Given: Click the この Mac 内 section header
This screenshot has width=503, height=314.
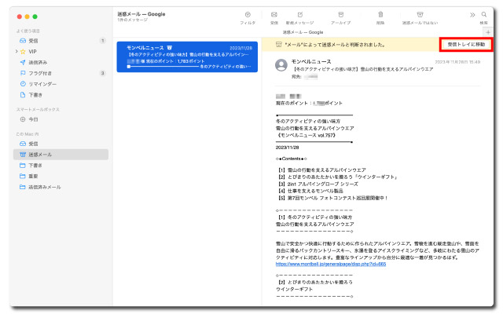Looking at the screenshot, I should click(28, 134).
